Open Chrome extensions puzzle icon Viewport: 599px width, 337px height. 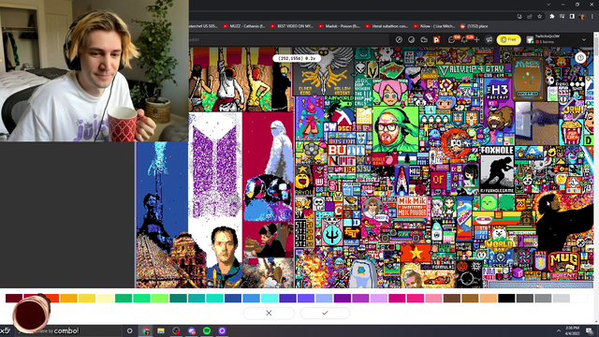[x=552, y=17]
